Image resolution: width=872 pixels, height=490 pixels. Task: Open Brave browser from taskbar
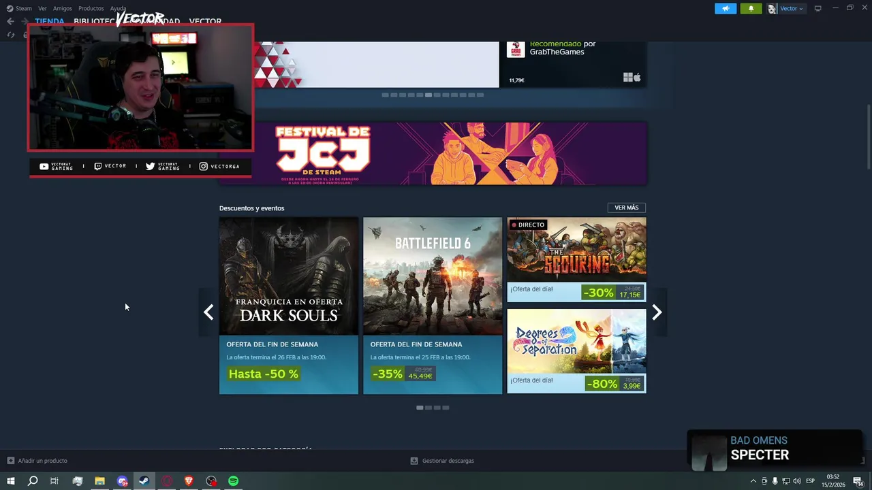189,481
